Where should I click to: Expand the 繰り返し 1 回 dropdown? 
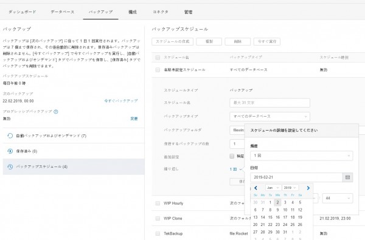[235, 170]
